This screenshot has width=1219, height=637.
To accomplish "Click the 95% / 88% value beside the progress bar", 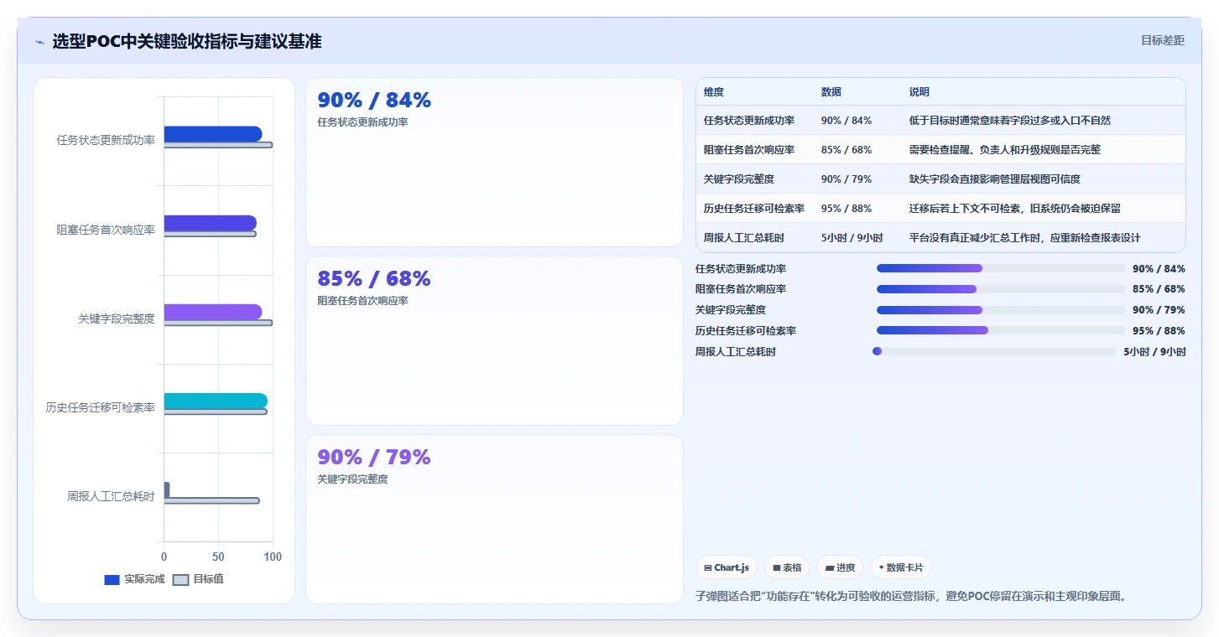I will [x=1159, y=331].
